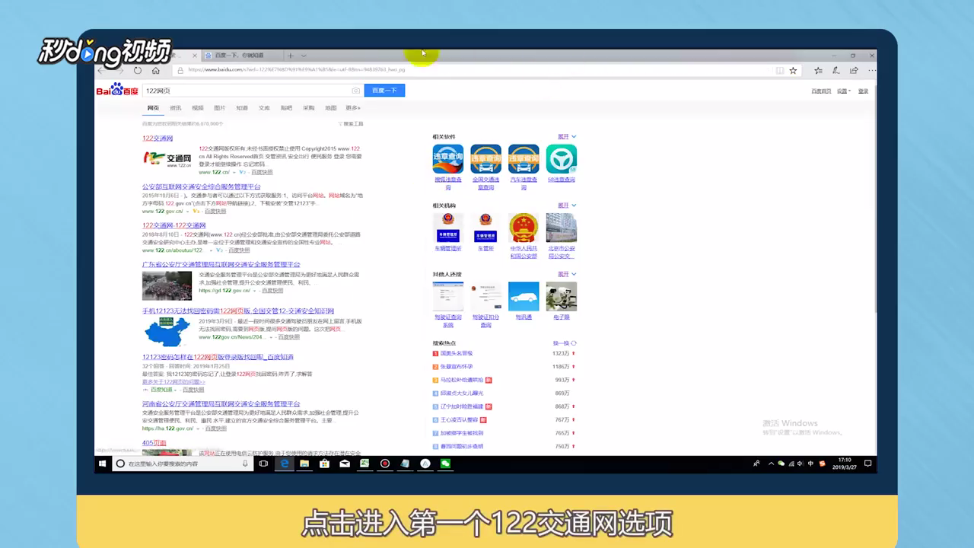Open Microsoft Store from taskbar
The height and width of the screenshot is (548, 974).
coord(324,464)
